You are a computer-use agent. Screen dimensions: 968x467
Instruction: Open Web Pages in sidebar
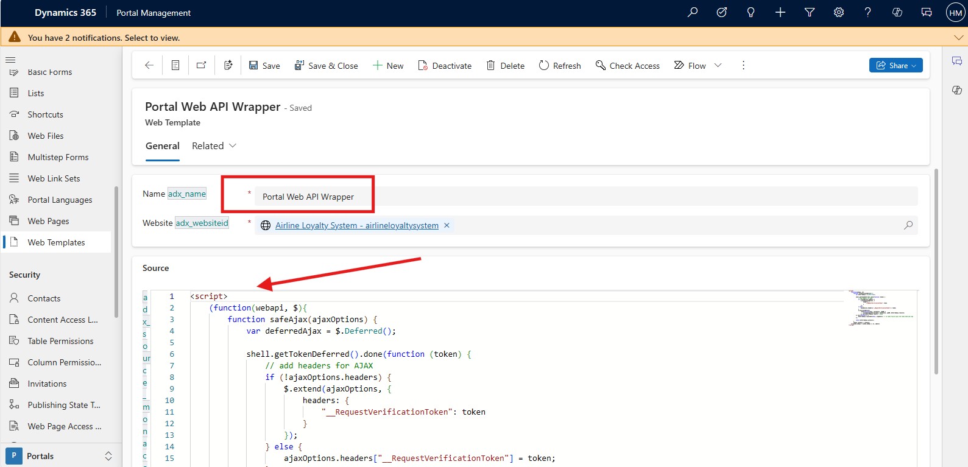point(48,221)
